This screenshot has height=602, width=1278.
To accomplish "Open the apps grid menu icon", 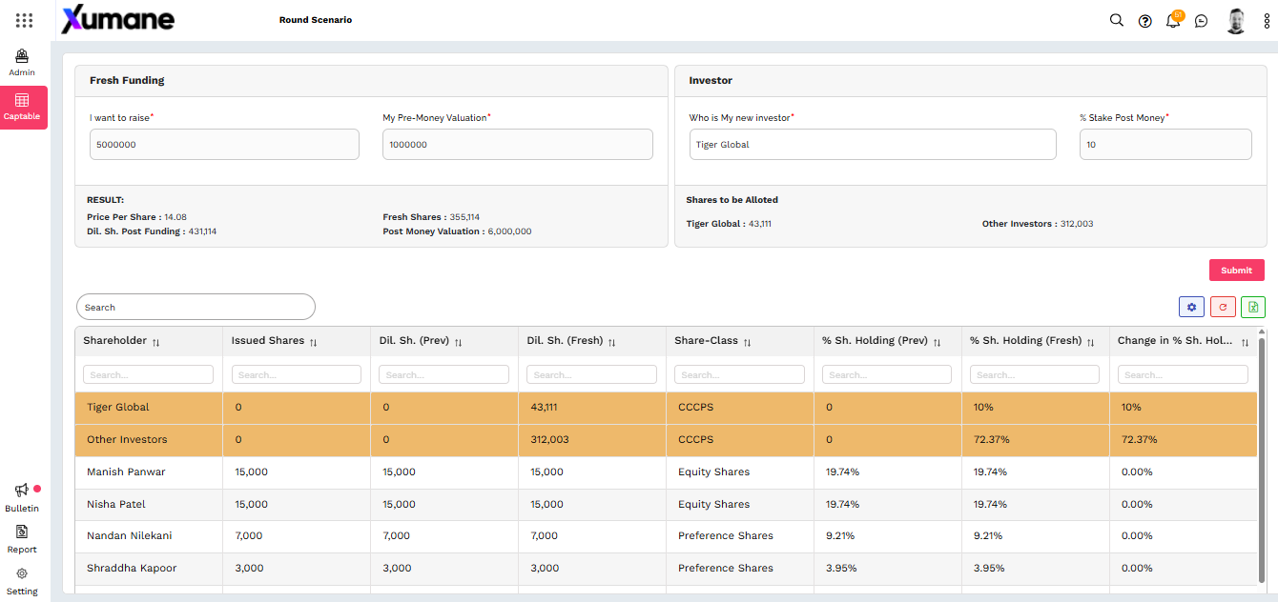I will click(x=25, y=20).
